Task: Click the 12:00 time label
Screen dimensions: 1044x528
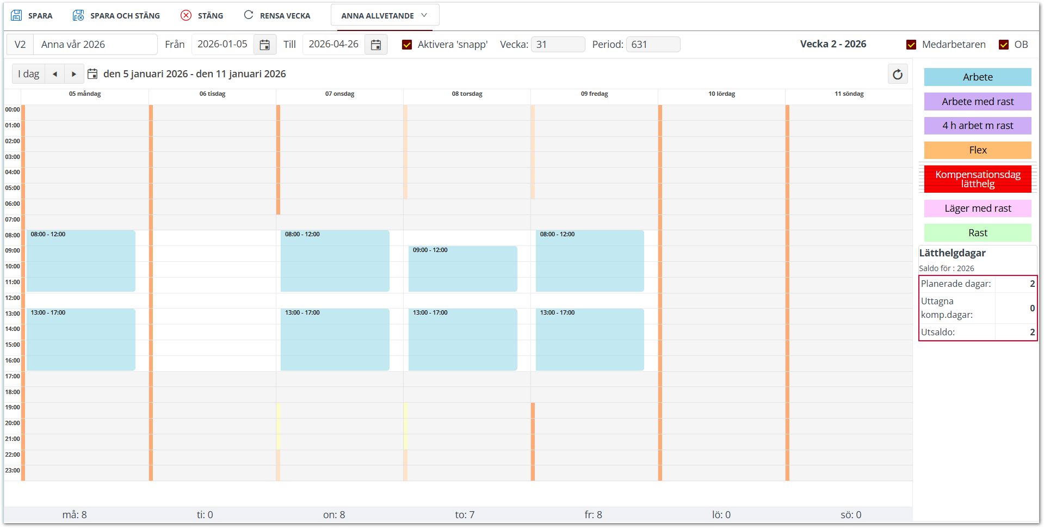Action: pyautogui.click(x=13, y=298)
